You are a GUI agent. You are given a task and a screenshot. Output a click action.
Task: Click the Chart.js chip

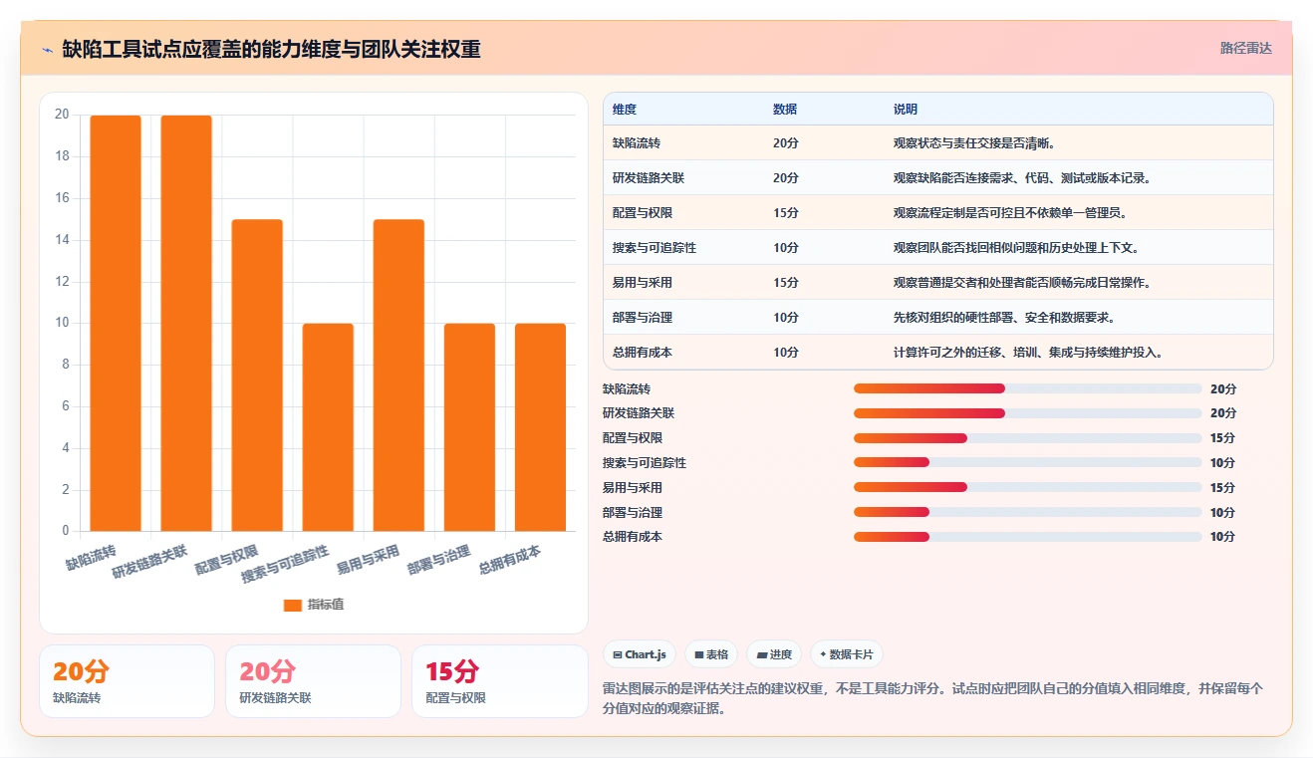click(640, 654)
